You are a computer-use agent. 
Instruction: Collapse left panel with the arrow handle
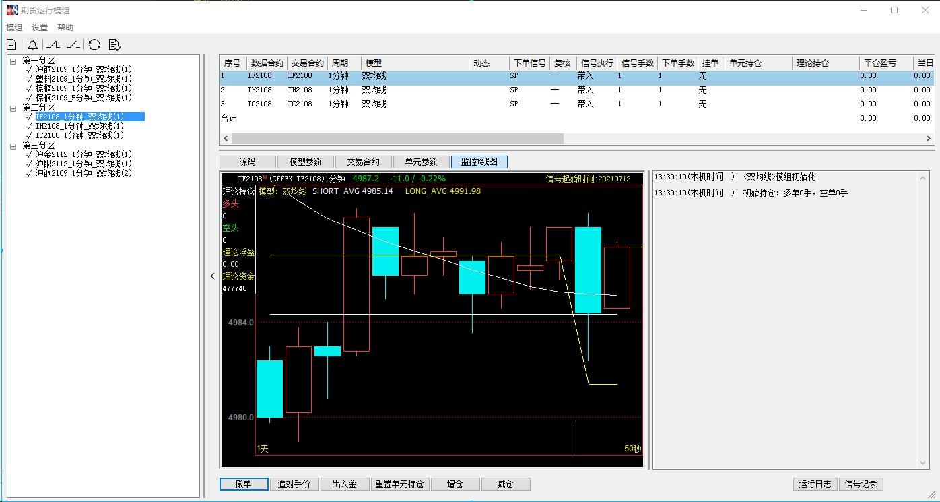pos(213,276)
